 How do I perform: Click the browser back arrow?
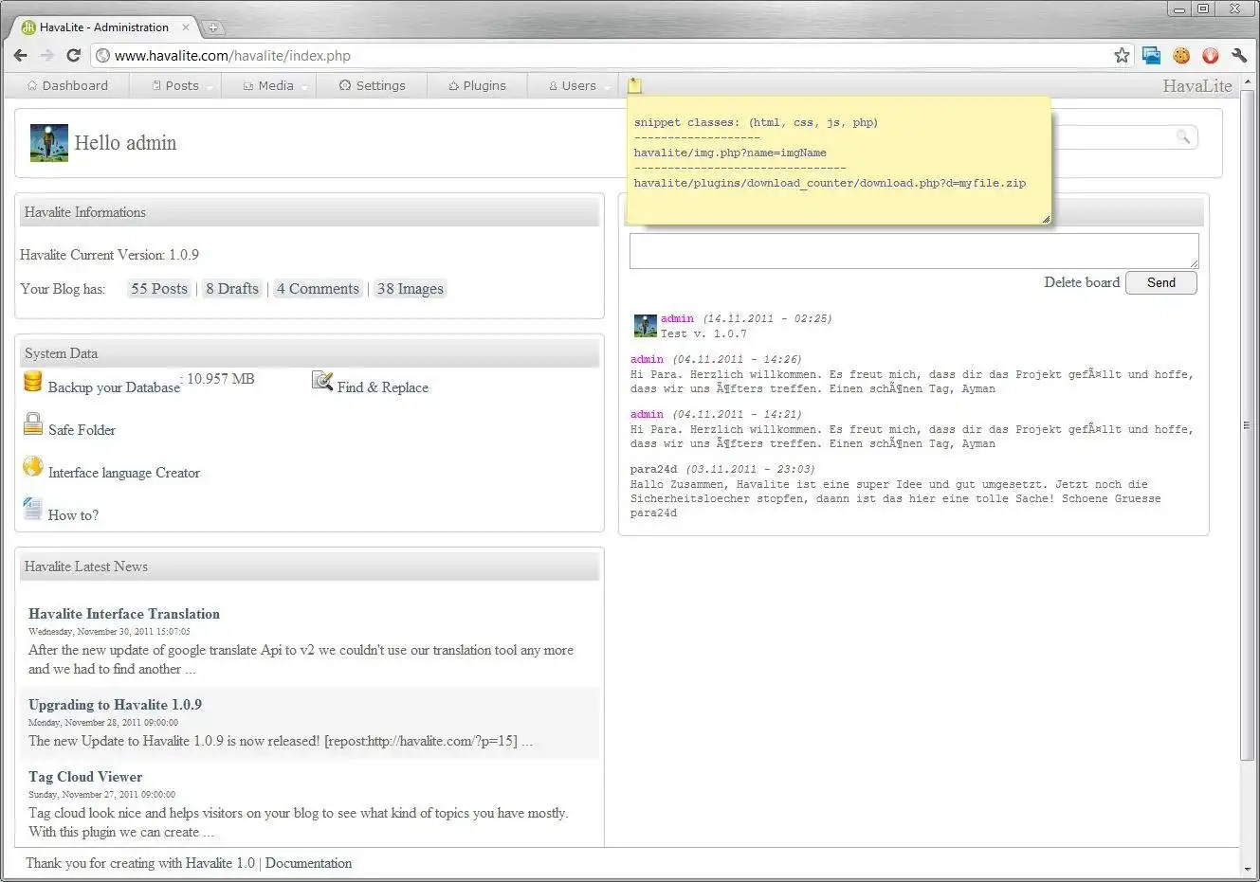[21, 56]
